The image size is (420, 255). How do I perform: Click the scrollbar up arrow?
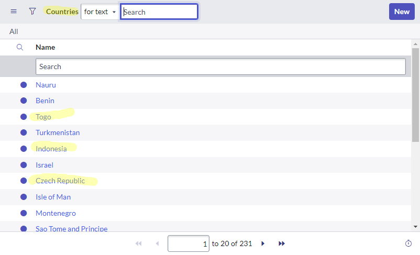(415, 44)
